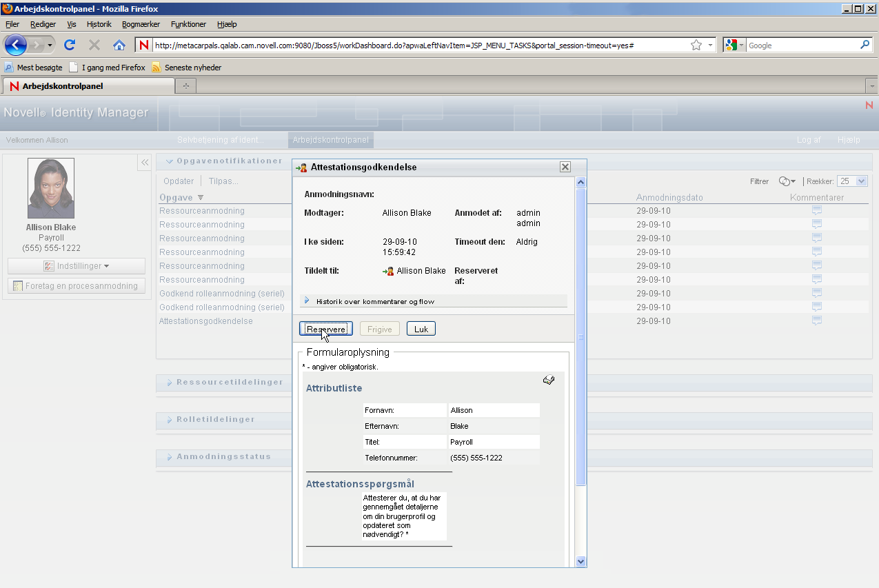Select the Arbejdskontrolpanel portal tab

tap(331, 140)
